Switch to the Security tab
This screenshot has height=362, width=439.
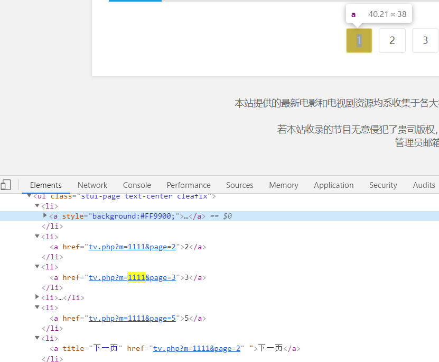(383, 185)
